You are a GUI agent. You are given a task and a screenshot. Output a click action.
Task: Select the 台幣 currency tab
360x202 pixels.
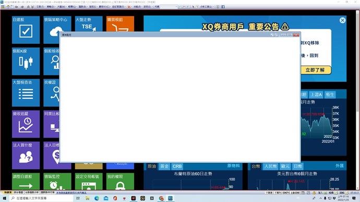point(256,166)
